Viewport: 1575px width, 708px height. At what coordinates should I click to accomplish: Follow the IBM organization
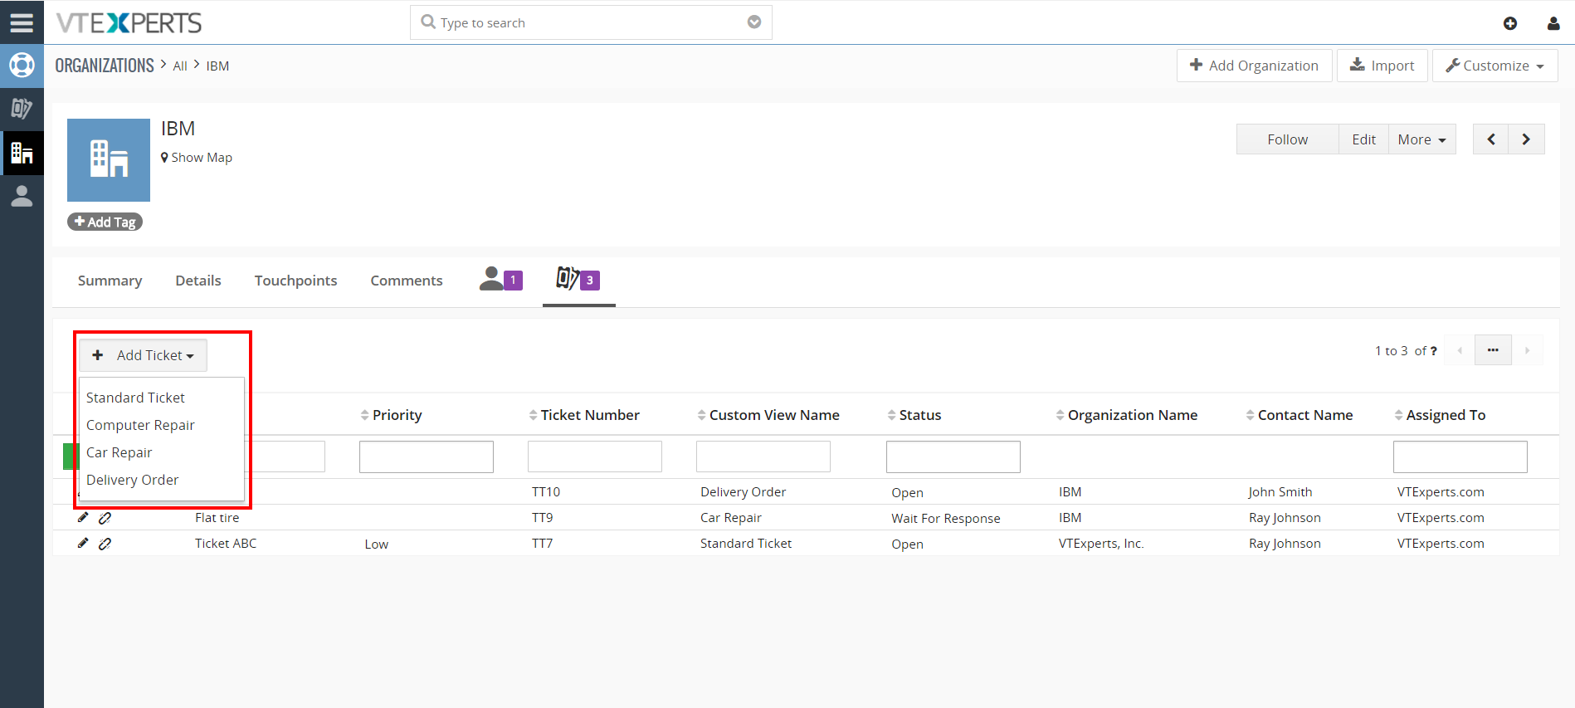[1287, 139]
